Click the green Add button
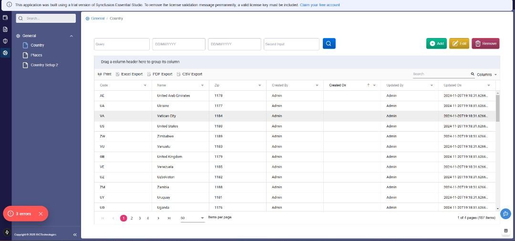515x241 pixels. (436, 43)
